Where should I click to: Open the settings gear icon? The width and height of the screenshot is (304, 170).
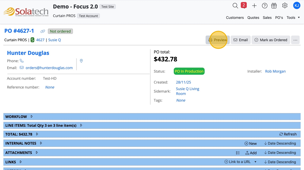285,6
